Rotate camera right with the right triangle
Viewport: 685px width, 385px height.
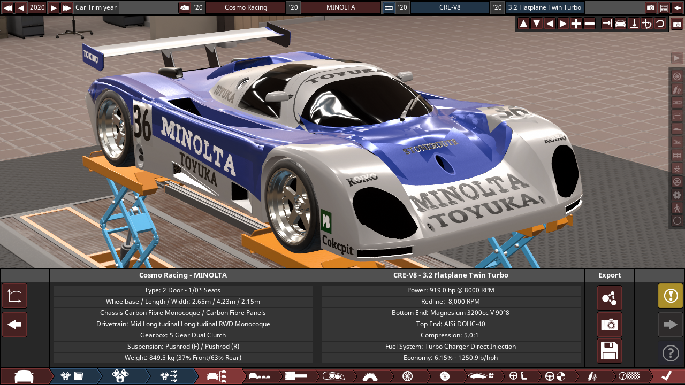563,24
